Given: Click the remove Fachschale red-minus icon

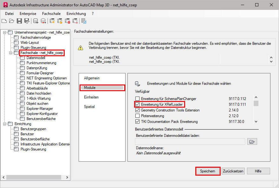Looking at the screenshot, I should point(75,21).
